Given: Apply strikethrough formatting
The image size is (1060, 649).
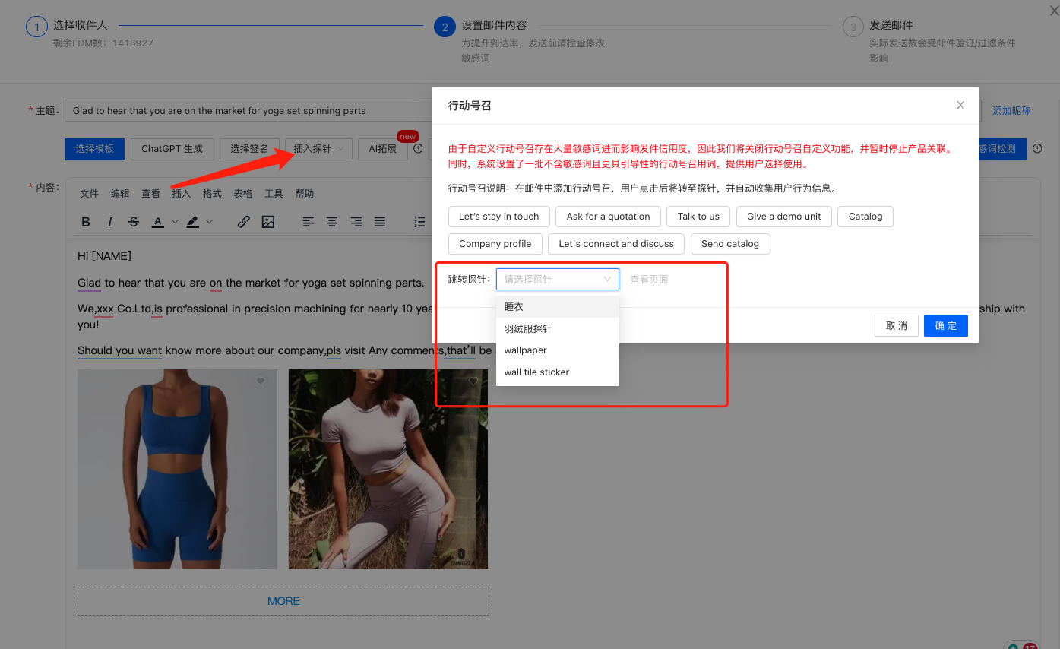Looking at the screenshot, I should (x=134, y=222).
